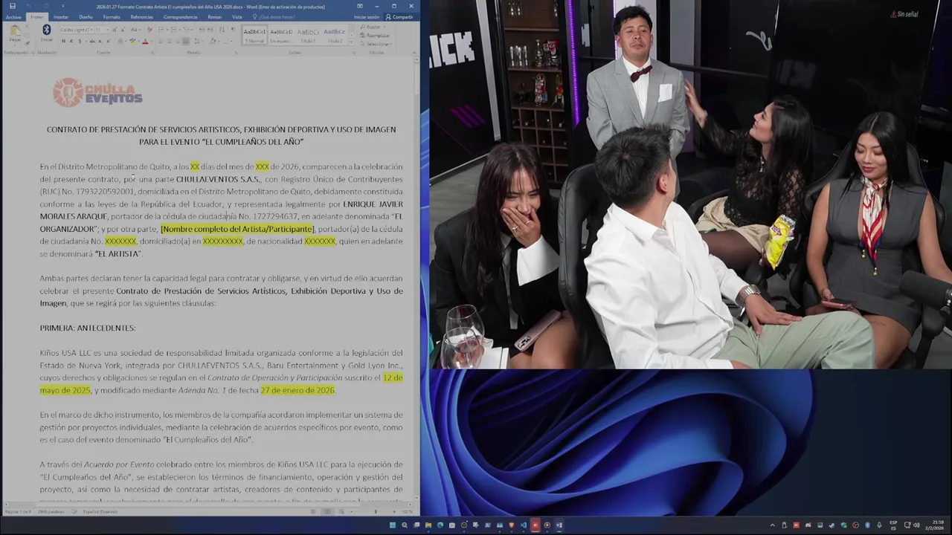Image resolution: width=952 pixels, height=535 pixels.
Task: Toggle justify alignment
Action: click(185, 41)
